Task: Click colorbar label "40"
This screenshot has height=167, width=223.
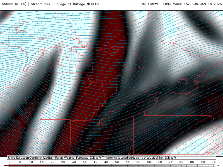Action: [95, 162]
